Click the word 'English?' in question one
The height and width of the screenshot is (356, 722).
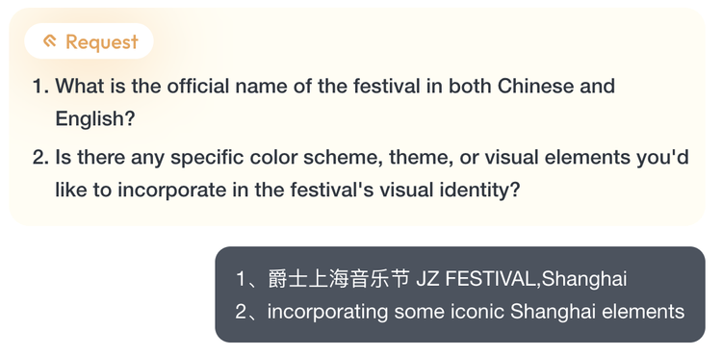pyautogui.click(x=95, y=118)
